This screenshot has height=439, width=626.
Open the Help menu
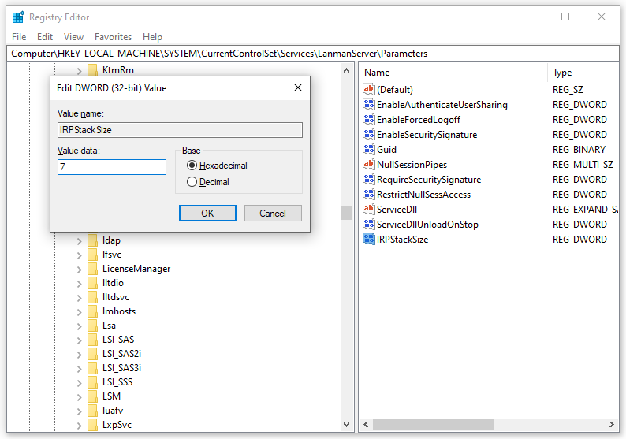(152, 37)
